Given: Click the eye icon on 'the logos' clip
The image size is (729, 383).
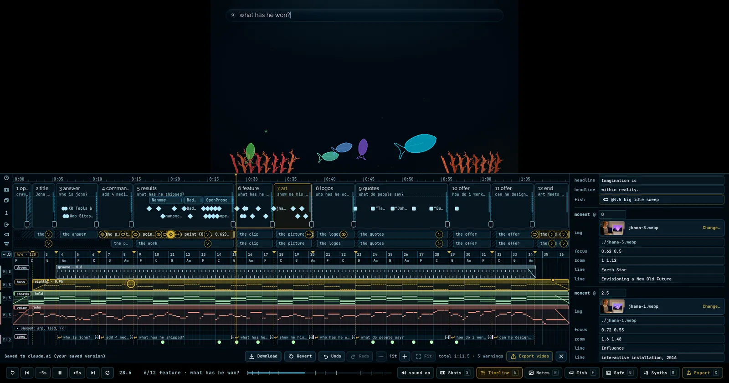Looking at the screenshot, I should pos(344,234).
